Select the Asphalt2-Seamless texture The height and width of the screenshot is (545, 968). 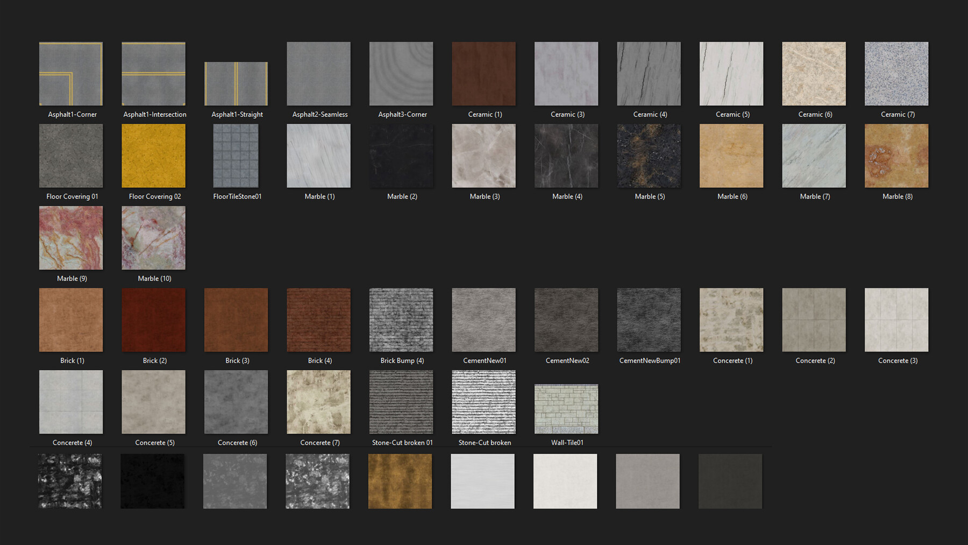pos(319,74)
